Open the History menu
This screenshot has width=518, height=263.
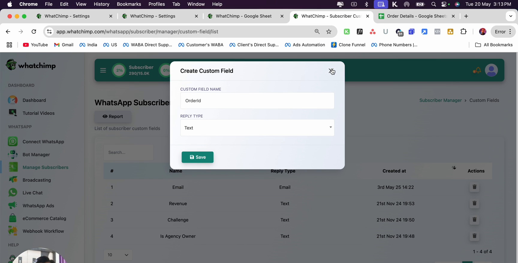coord(101,4)
